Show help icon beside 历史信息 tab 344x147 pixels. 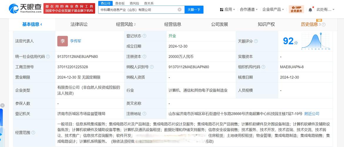pyautogui.click(x=324, y=25)
